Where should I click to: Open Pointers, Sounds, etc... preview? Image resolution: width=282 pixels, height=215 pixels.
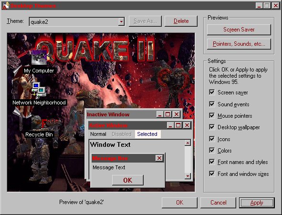[x=239, y=44]
